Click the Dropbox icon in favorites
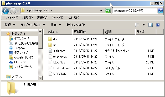Screen dimensions: 165x97 (11, 48)
